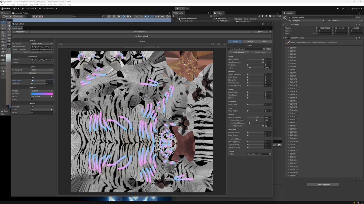The image size is (364, 204).
Task: Open the gradient Mode dropdown
Action: click(42, 96)
